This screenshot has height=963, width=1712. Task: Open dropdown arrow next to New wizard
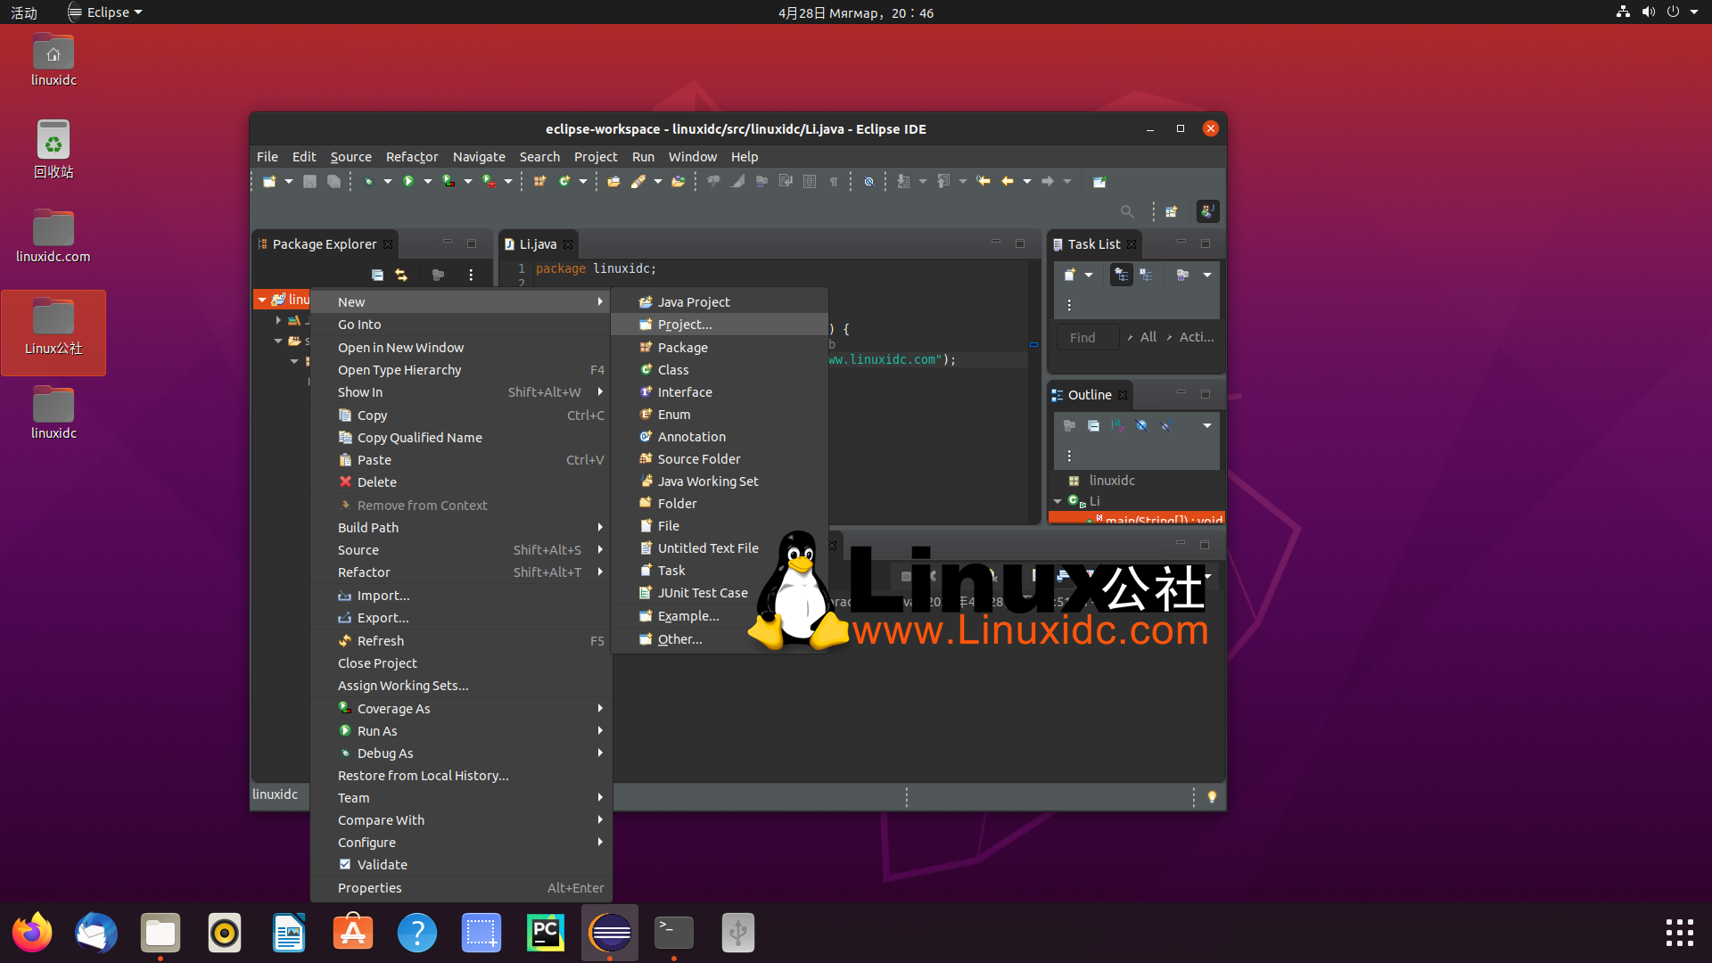click(x=289, y=182)
